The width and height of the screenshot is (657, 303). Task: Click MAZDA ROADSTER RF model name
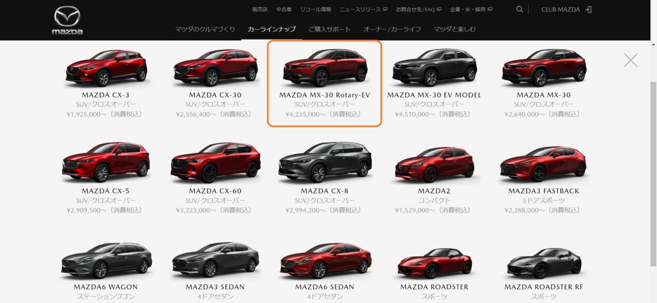pos(544,287)
